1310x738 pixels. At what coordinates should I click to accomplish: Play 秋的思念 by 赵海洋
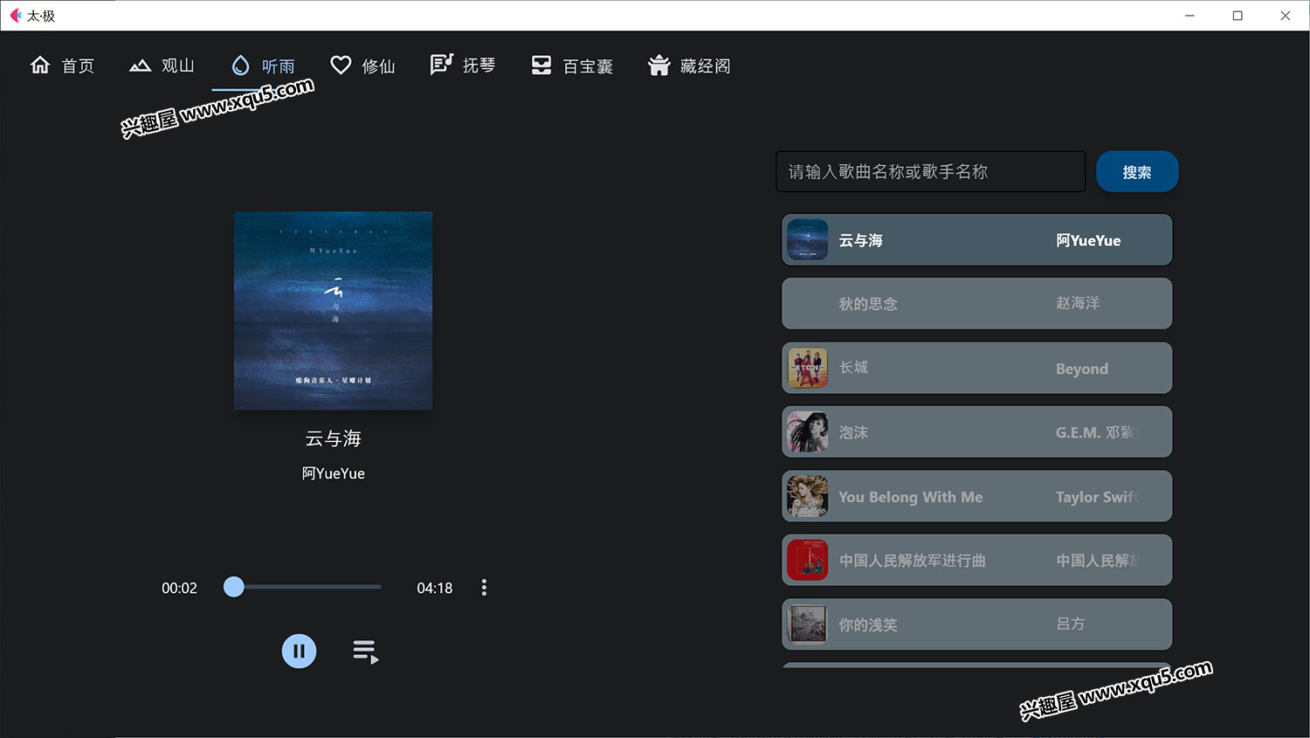[976, 303]
